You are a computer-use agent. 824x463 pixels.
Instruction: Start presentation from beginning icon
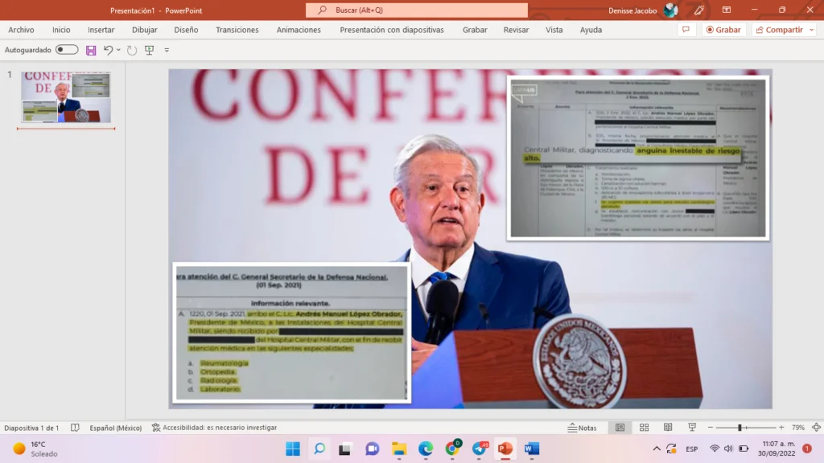149,51
